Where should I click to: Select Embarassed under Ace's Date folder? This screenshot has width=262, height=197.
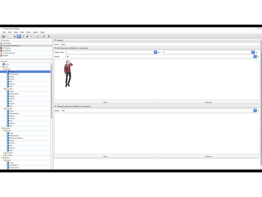click(x=14, y=74)
